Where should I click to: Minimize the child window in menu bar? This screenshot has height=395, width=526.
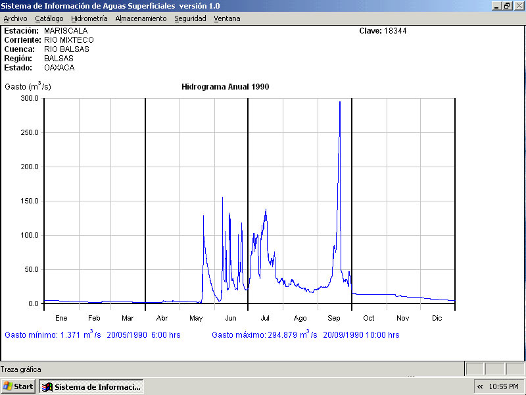click(496, 6)
